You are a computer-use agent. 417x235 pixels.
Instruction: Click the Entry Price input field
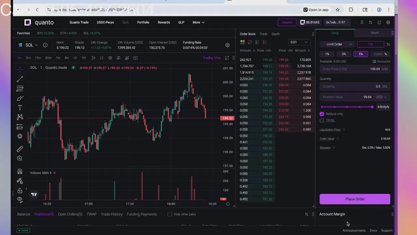pyautogui.click(x=355, y=69)
